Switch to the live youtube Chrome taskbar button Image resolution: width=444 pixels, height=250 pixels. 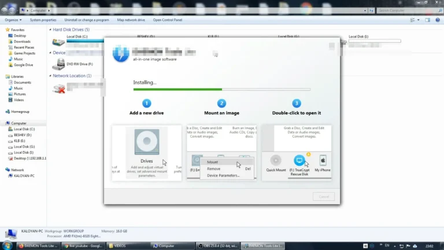click(83, 246)
